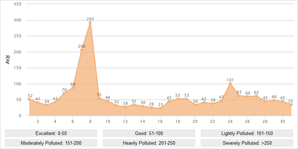Click x-axis day label 8
The height and width of the screenshot is (149, 298).
click(90, 121)
